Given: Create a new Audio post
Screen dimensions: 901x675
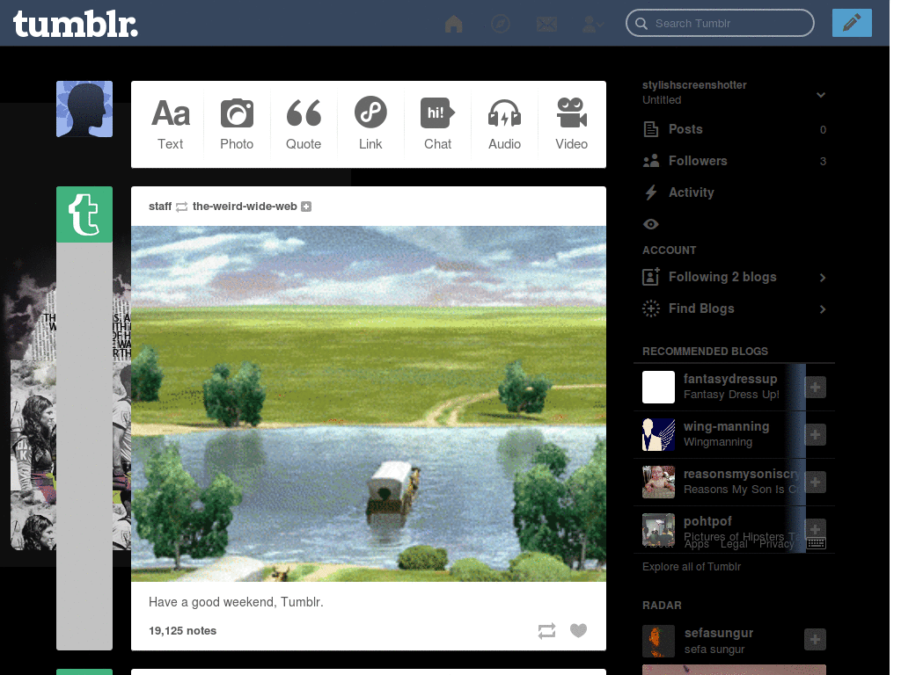Looking at the screenshot, I should tap(504, 124).
